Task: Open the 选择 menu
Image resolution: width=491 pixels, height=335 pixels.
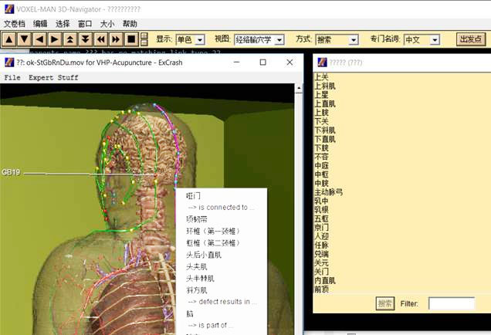Action: point(63,24)
